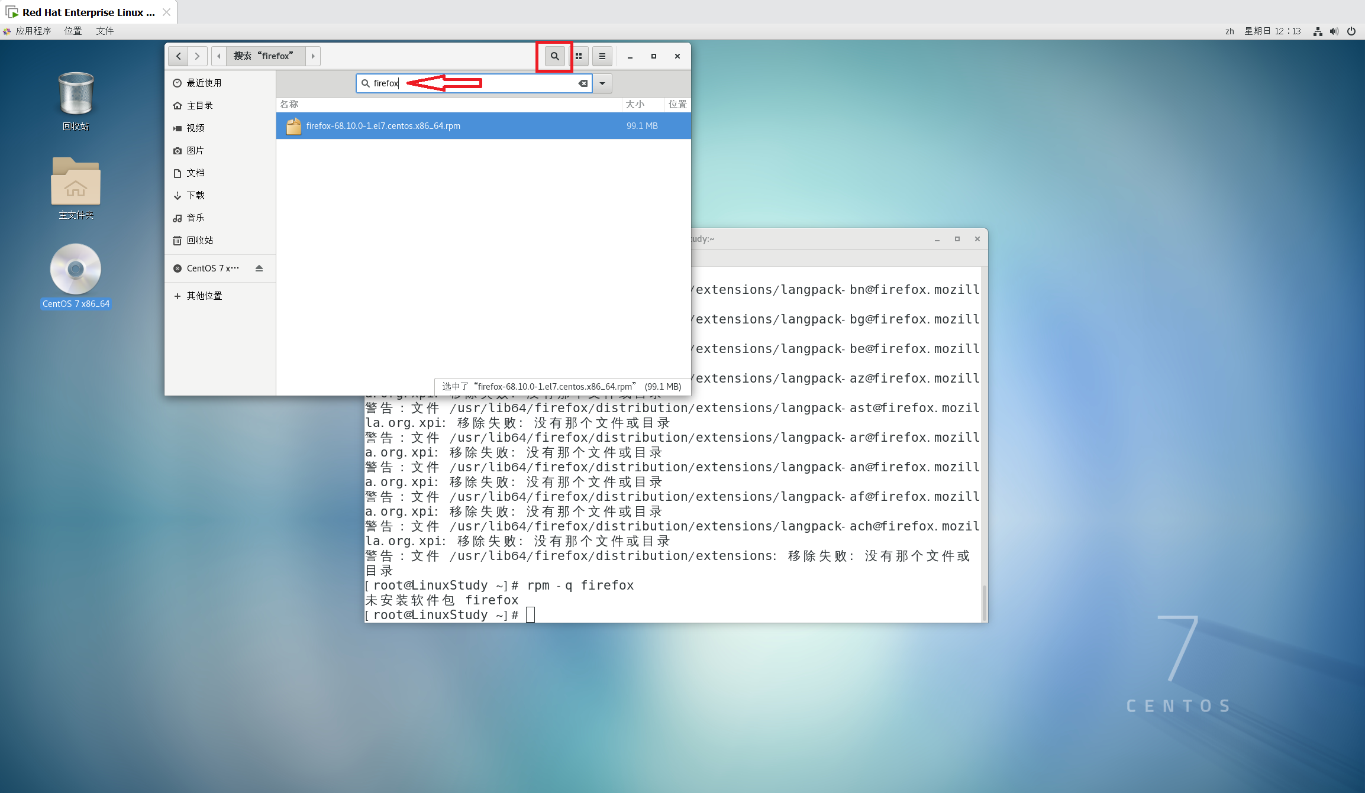This screenshot has width=1365, height=793.
Task: Click the recent clock icon in sidebar
Action: 177,83
